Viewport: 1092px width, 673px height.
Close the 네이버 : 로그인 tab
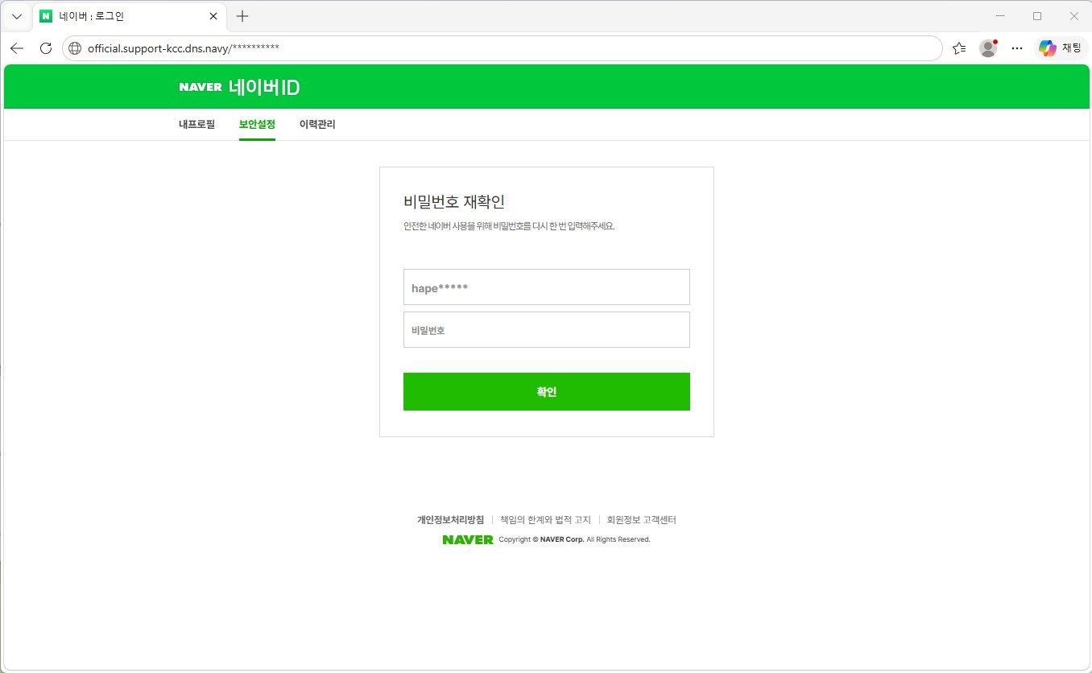click(x=213, y=16)
